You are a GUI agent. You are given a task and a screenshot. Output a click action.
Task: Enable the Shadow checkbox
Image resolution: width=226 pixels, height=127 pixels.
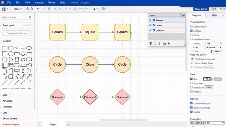[x=191, y=91]
